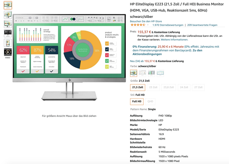
Task: Choose second color variant swatch
Action: (x=142, y=73)
